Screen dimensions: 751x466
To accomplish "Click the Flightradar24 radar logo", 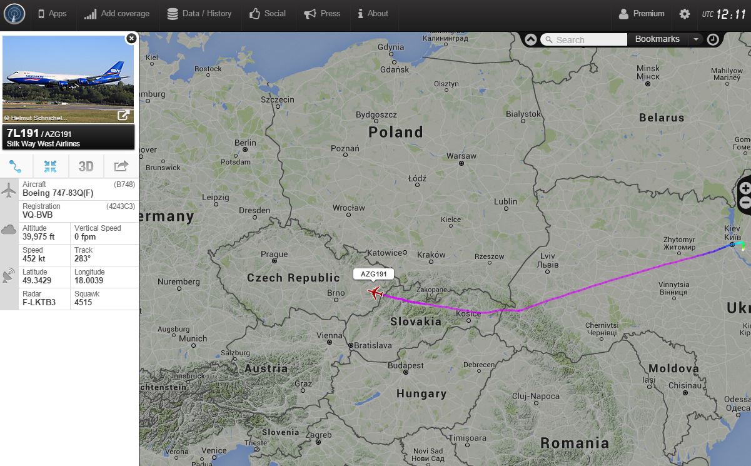I will pyautogui.click(x=14, y=14).
